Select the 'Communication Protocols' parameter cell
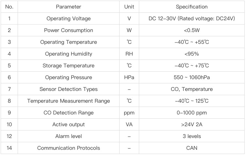This screenshot has width=246, height=155. (x=68, y=148)
